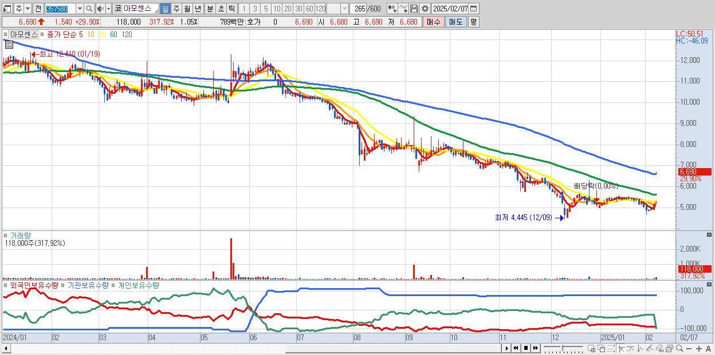Choose the 10-minute interval button
Viewport: 715px width, 355px height.
tap(277, 9)
